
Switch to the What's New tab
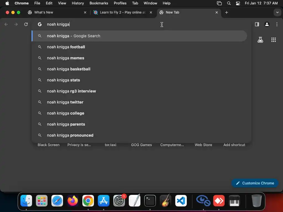coord(57,12)
